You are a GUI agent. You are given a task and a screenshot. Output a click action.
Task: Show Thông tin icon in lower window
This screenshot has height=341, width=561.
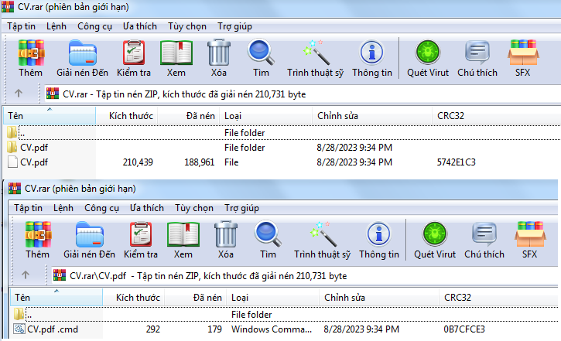click(379, 234)
